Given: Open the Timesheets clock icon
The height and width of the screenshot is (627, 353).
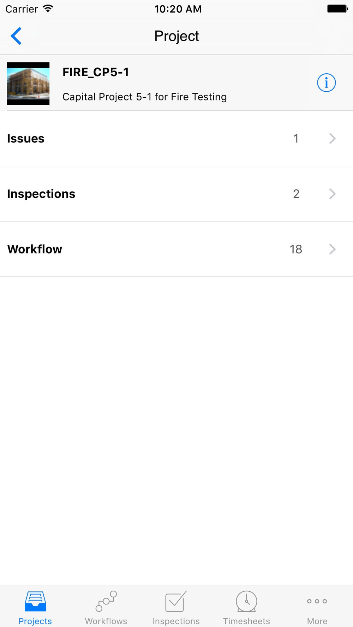Looking at the screenshot, I should pos(246,601).
